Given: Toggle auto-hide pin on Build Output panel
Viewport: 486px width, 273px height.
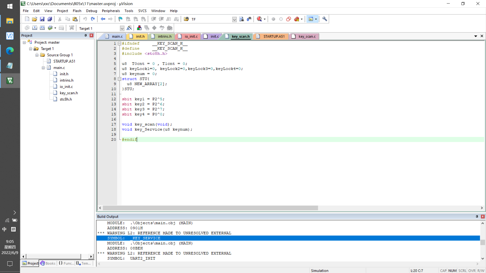Looking at the screenshot, I should point(477,217).
